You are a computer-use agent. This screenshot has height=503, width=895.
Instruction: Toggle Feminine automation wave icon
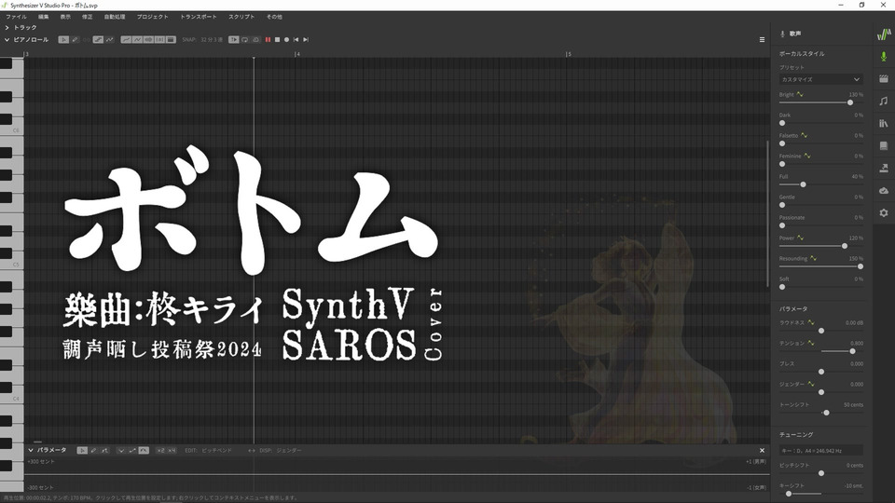pyautogui.click(x=807, y=156)
